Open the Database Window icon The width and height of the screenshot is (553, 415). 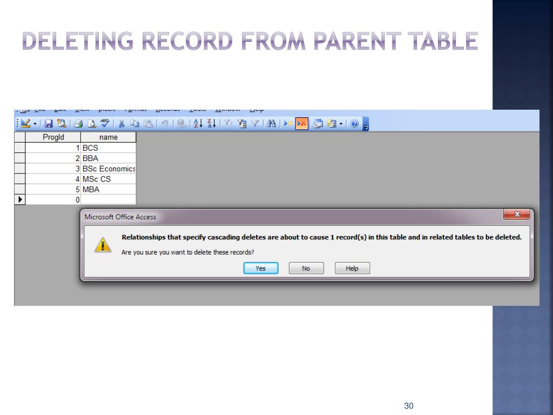pos(318,124)
